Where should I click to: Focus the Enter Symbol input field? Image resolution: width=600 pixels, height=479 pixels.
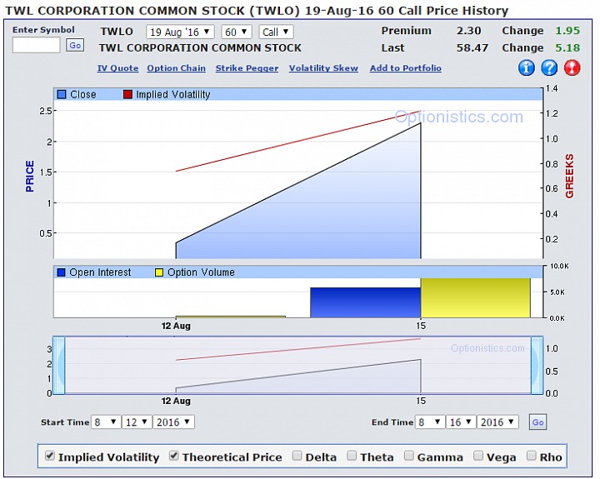click(x=37, y=45)
